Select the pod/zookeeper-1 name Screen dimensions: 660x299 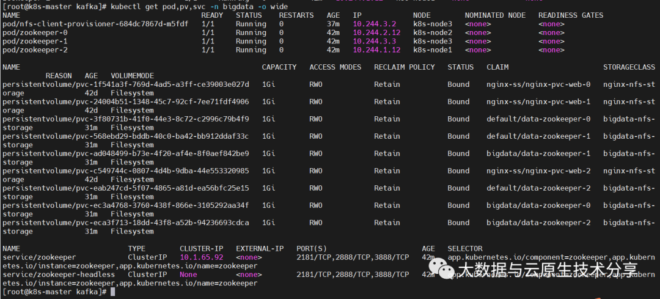(x=35, y=41)
